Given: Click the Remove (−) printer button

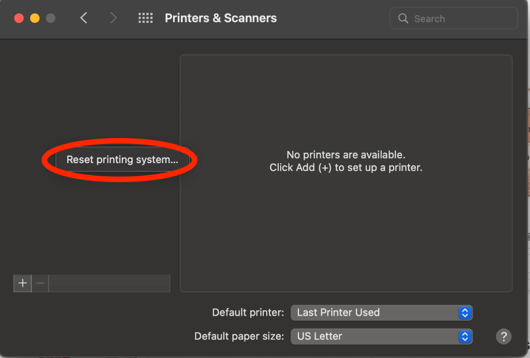Looking at the screenshot, I should tap(40, 283).
